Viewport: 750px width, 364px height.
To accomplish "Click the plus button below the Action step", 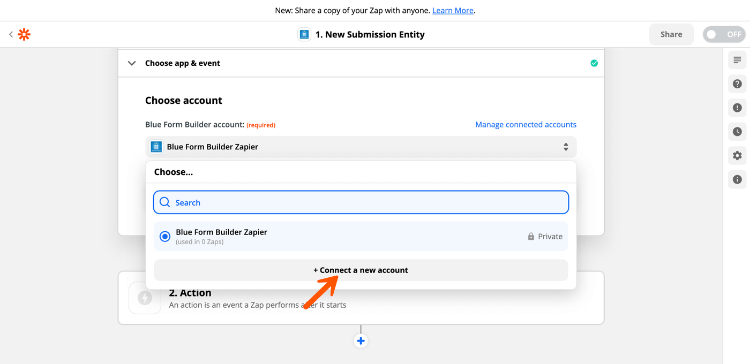I will tap(361, 340).
